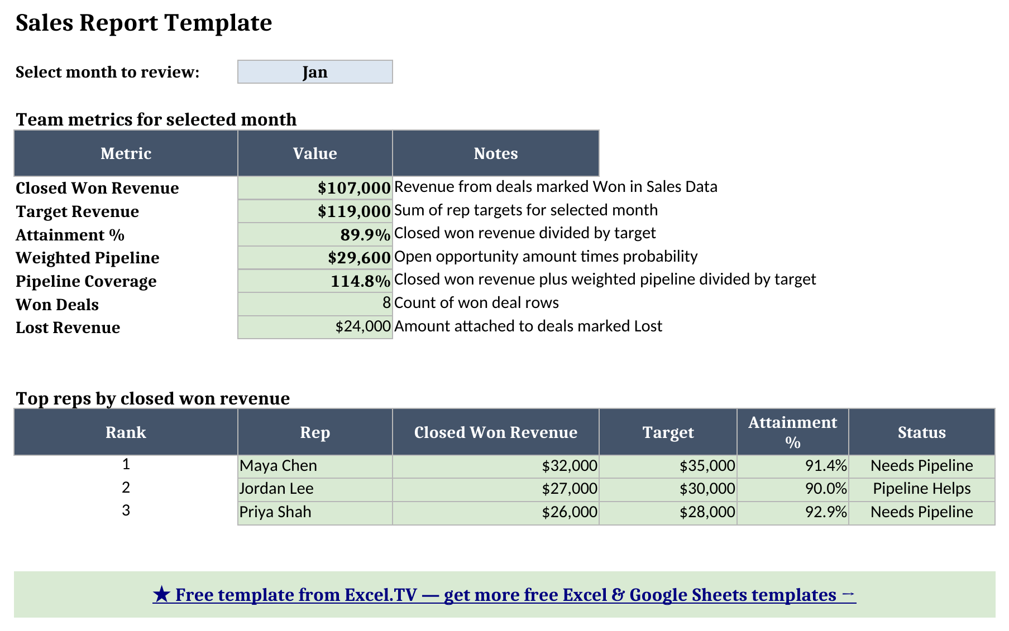Image resolution: width=1009 pixels, height=631 pixels.
Task: Select the Pipeline Coverage label
Action: (x=86, y=281)
